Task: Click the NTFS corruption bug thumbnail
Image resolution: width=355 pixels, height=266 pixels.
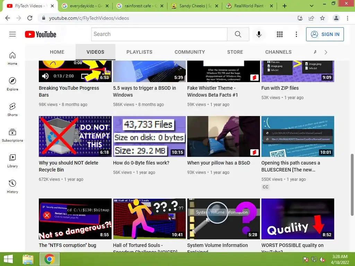Action: click(x=75, y=219)
